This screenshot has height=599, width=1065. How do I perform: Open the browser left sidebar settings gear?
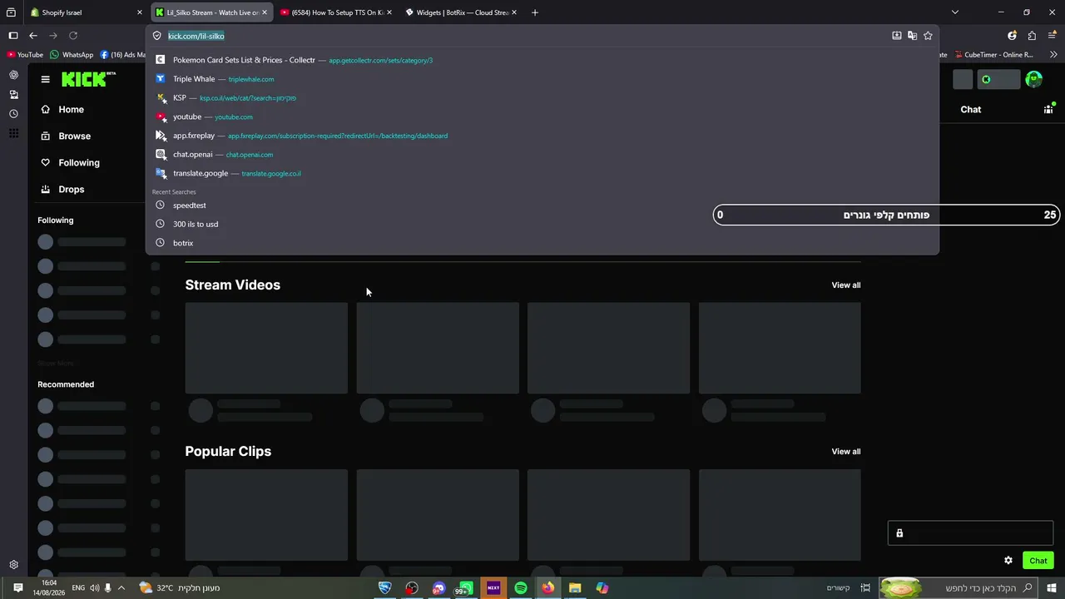pos(13,565)
